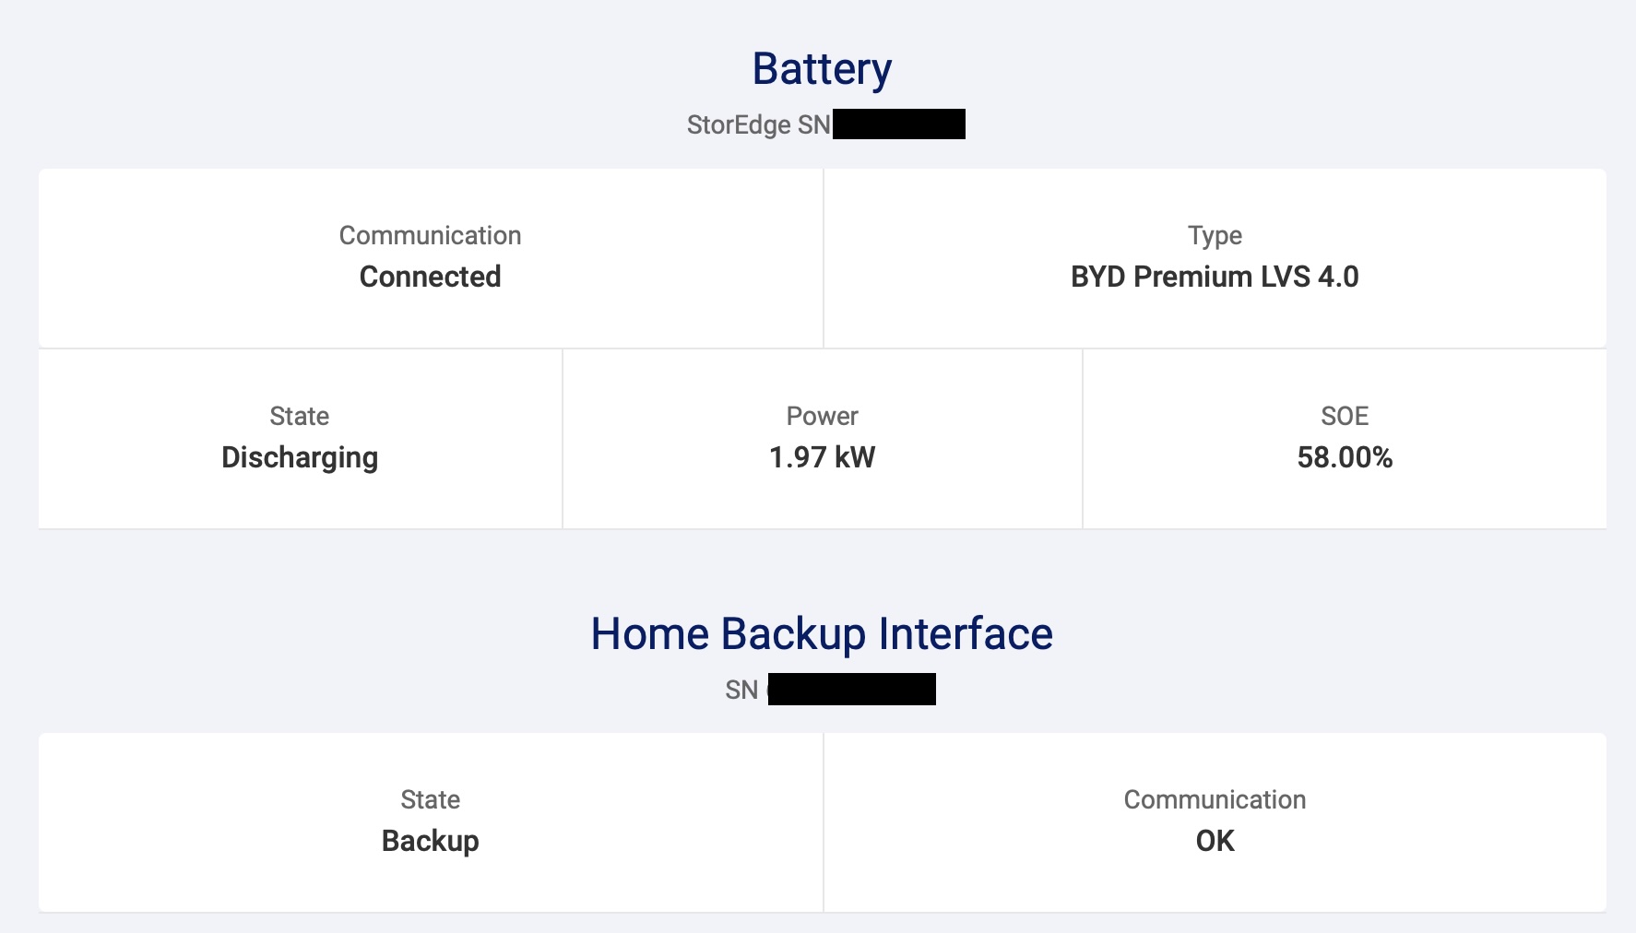Select the 1.97 kW power value

coord(822,457)
